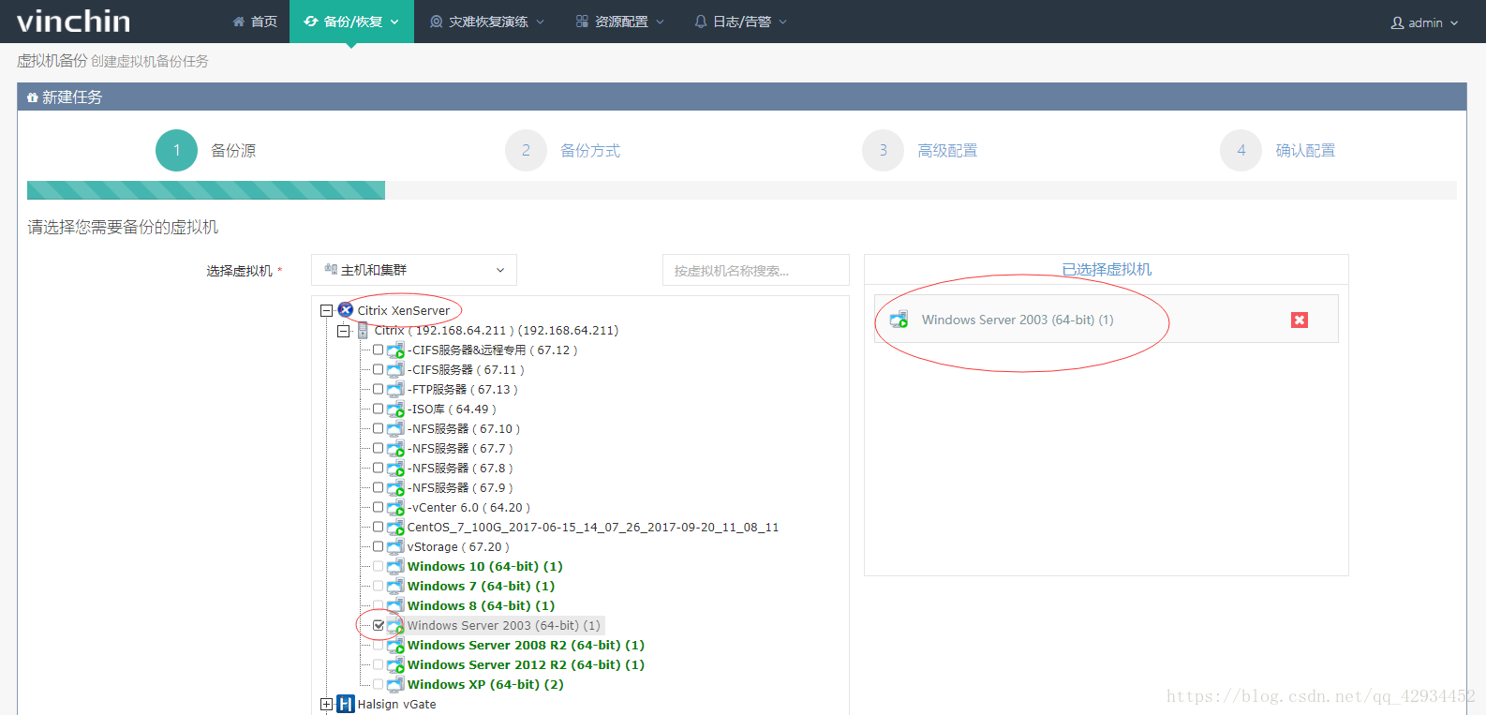1486x715 pixels.
Task: Click the Citrix host server icon
Action: click(x=363, y=330)
